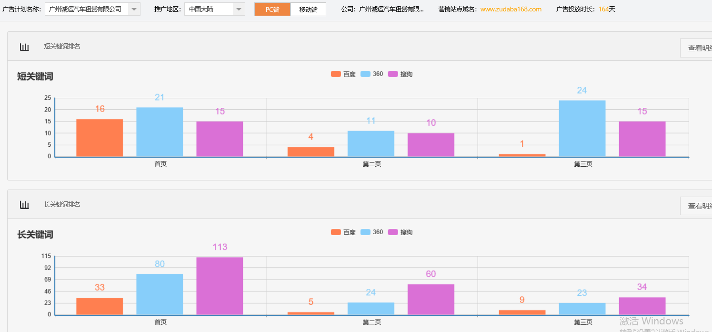712x332 pixels.
Task: Click the 百度 bar valued 16 under 首页
Action: pyautogui.click(x=99, y=138)
